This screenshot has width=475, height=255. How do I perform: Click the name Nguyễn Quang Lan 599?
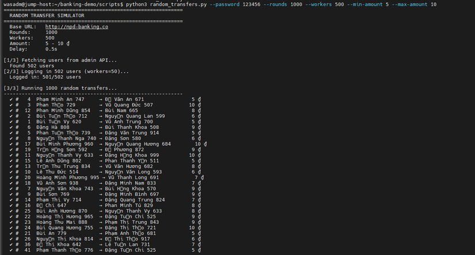click(x=135, y=116)
